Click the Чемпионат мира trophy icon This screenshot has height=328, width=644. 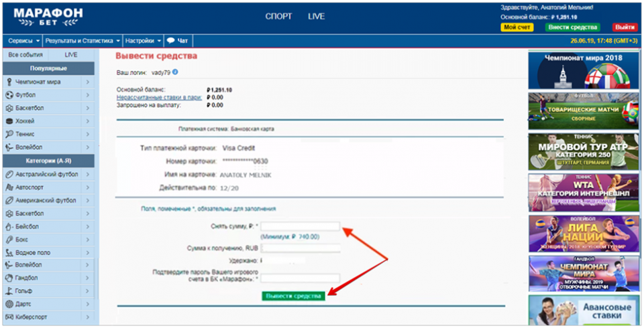tap(9, 82)
